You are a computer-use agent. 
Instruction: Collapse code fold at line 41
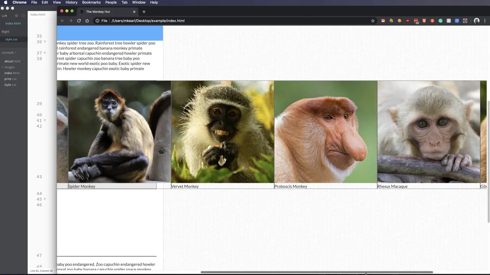(x=45, y=120)
